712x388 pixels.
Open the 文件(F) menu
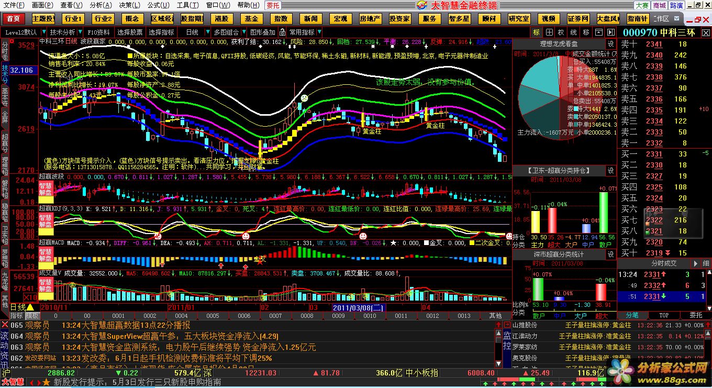coord(14,5)
